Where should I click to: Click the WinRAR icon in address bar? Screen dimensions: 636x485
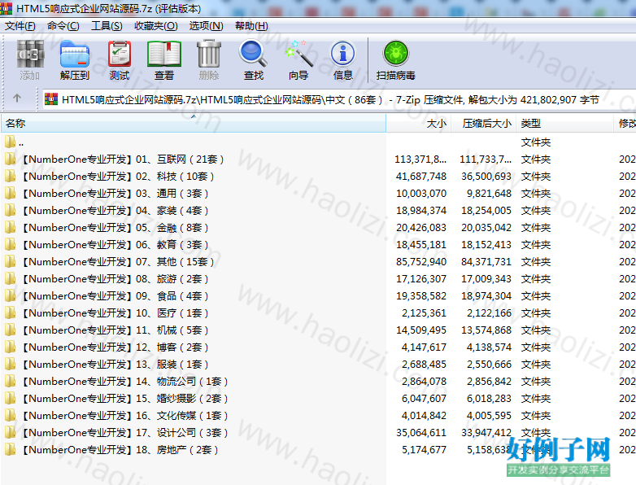(51, 99)
